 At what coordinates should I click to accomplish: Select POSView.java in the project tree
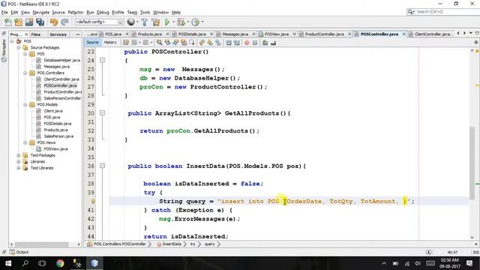coord(55,148)
